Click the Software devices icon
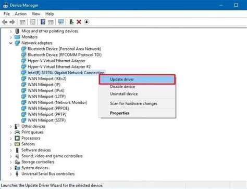The image size is (247, 189). click(17, 150)
